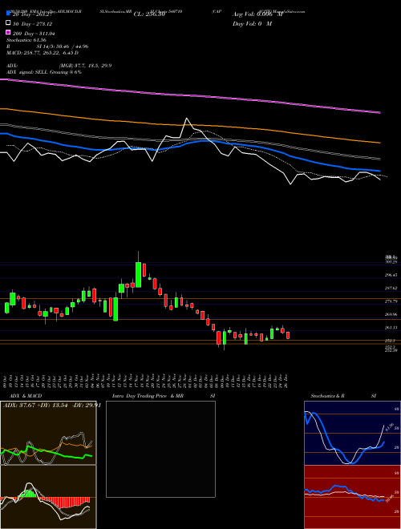Select the '50 Day = 273.12' legend text
401x529 pixels.
(x=32, y=23)
